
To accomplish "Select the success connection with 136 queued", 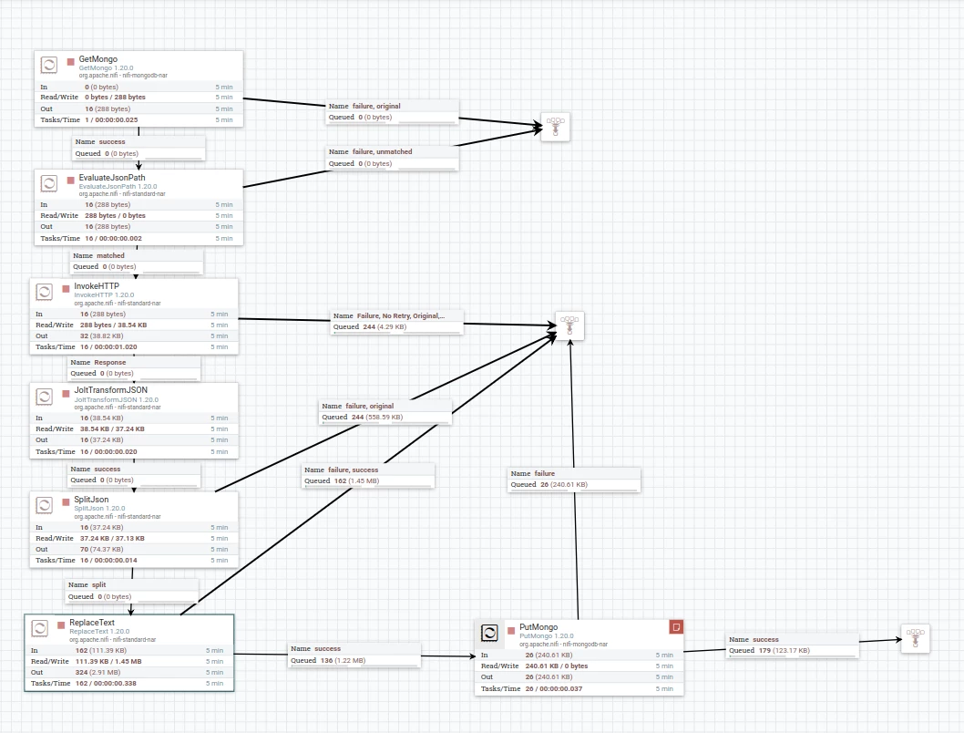I will [x=354, y=655].
